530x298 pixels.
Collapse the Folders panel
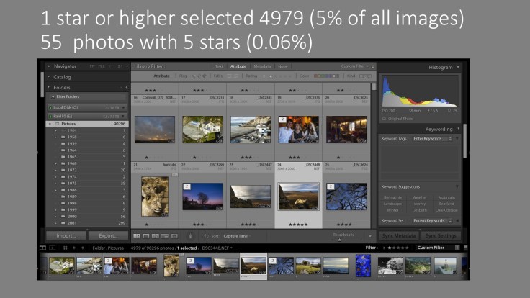pos(49,87)
